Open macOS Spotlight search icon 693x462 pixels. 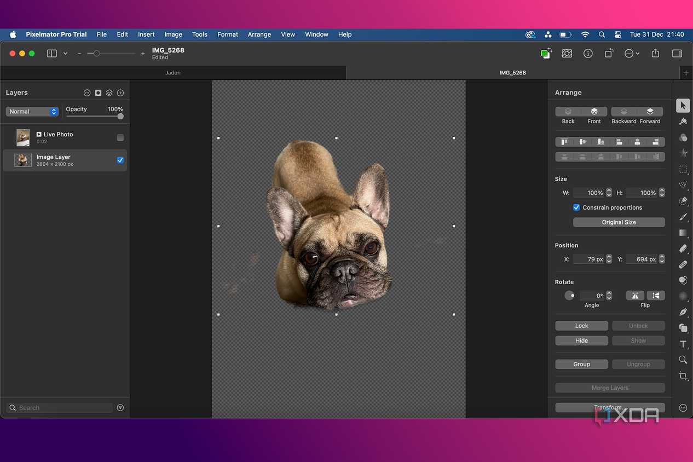tap(602, 34)
